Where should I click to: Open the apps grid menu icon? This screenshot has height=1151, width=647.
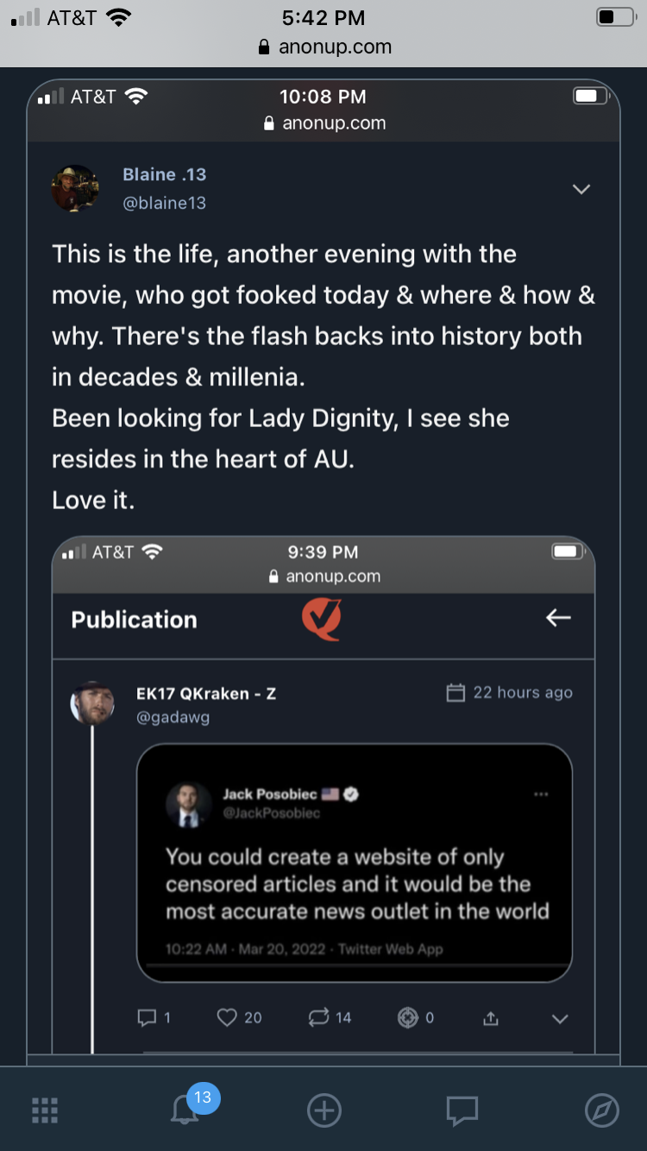tap(45, 1110)
